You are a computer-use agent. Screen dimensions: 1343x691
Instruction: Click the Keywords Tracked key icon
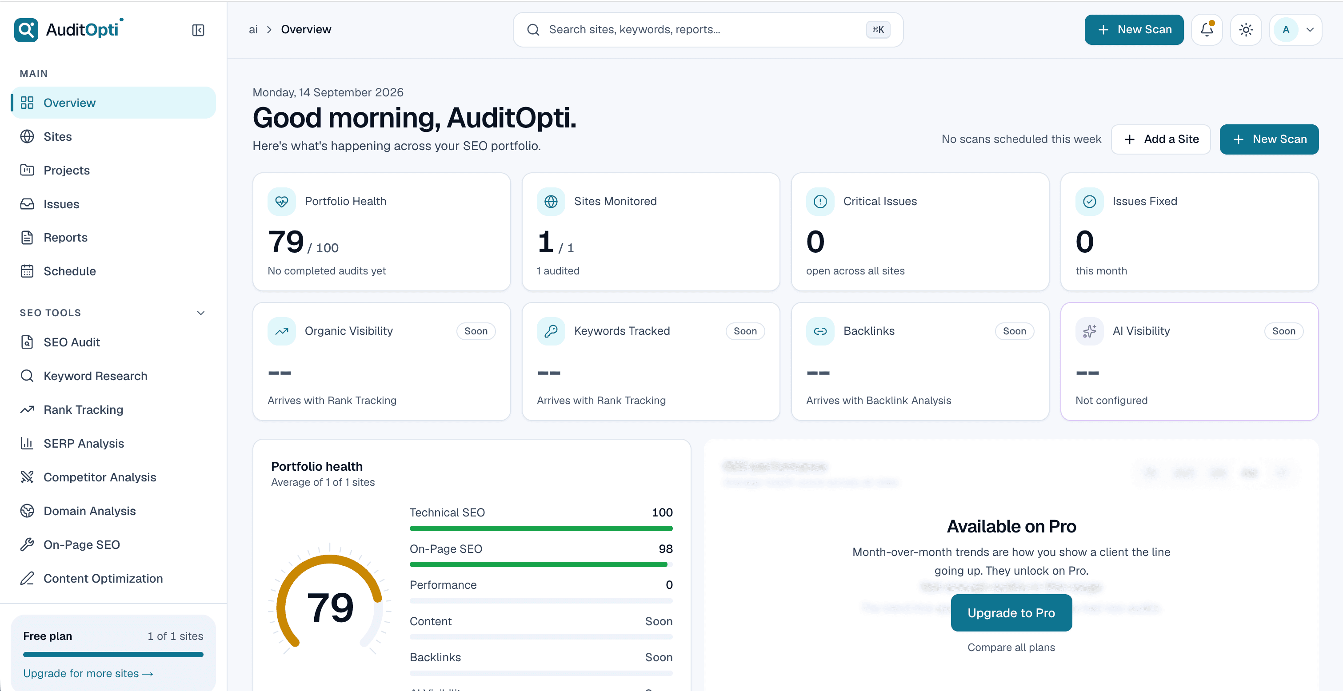point(551,331)
